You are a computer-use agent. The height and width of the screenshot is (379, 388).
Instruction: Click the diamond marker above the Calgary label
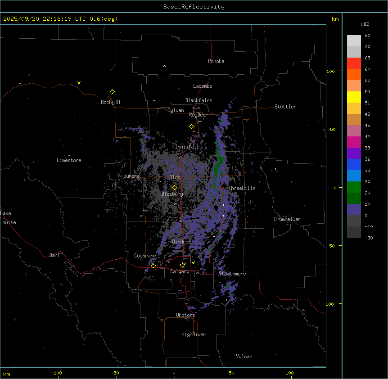pos(182,265)
